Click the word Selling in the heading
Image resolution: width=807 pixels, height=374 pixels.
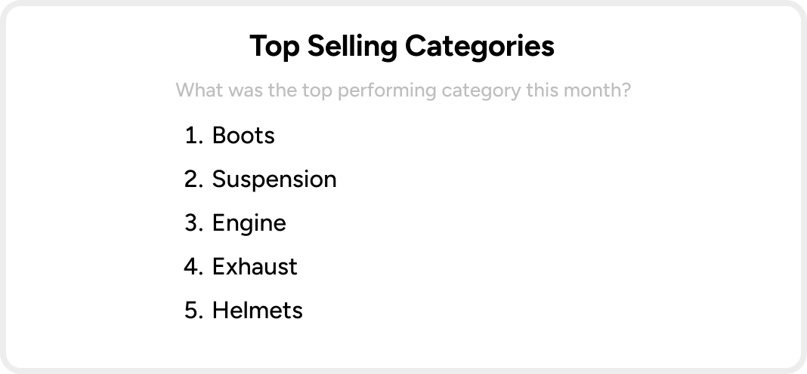tap(352, 46)
